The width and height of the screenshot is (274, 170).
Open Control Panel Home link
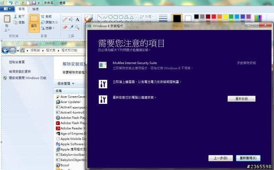[x=17, y=62]
